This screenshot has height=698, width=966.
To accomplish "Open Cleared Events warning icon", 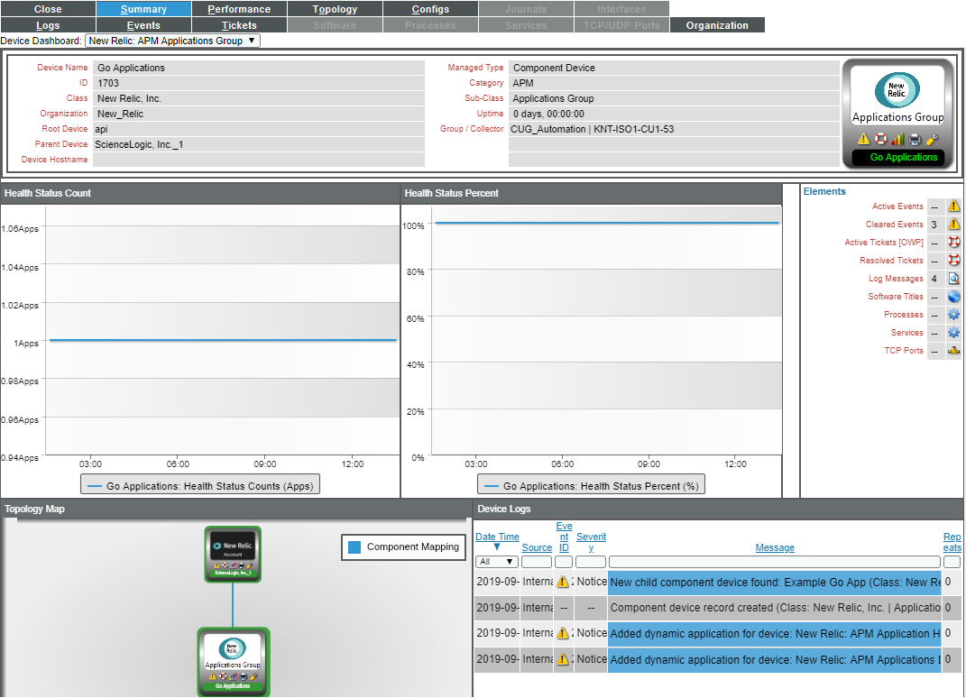I will tap(953, 225).
